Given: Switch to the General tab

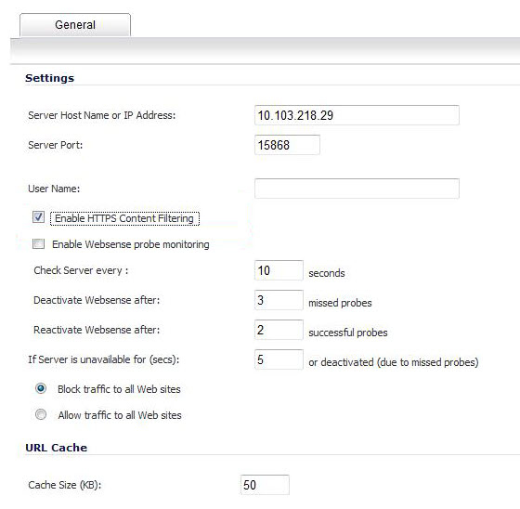Looking at the screenshot, I should (x=75, y=25).
